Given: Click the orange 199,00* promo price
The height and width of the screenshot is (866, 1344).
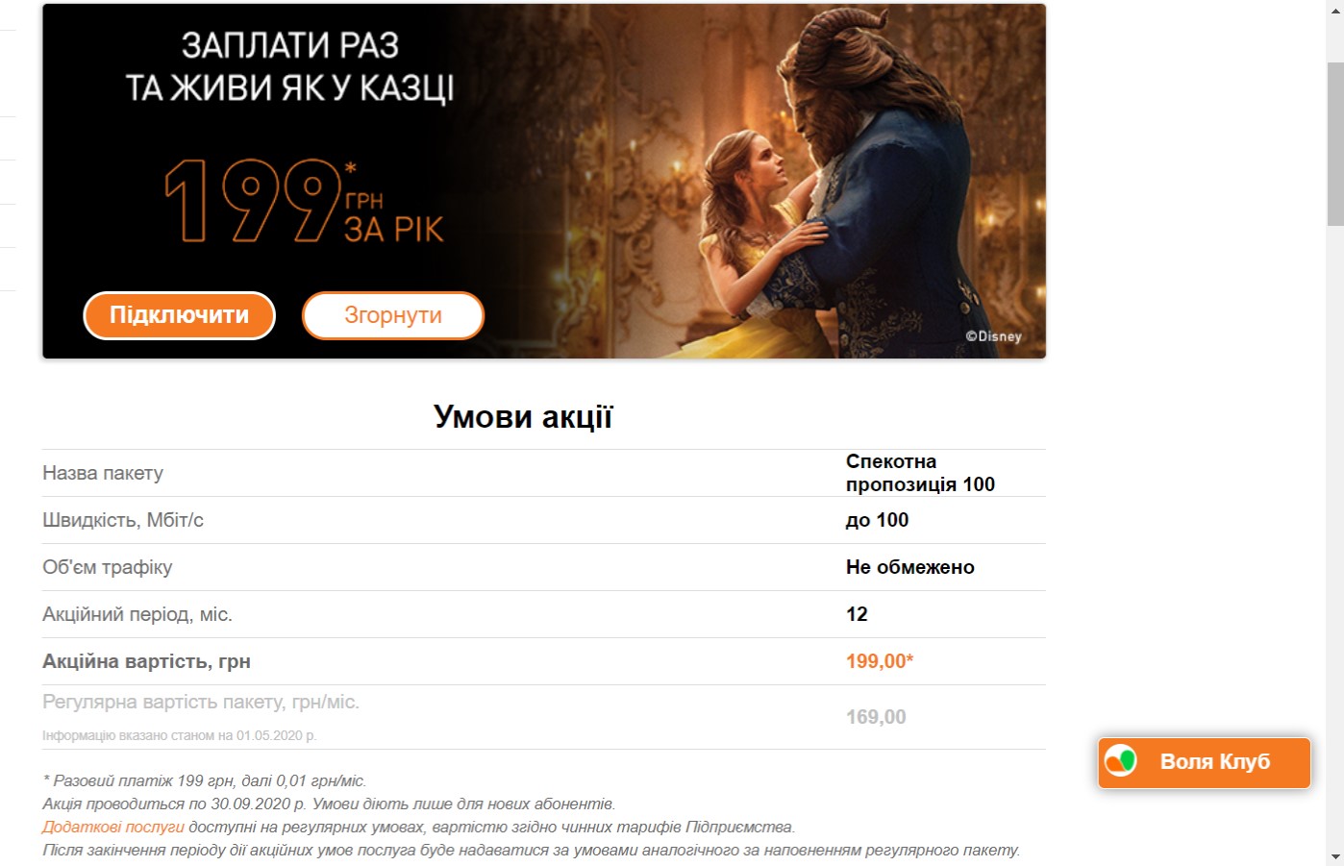Looking at the screenshot, I should (x=880, y=661).
